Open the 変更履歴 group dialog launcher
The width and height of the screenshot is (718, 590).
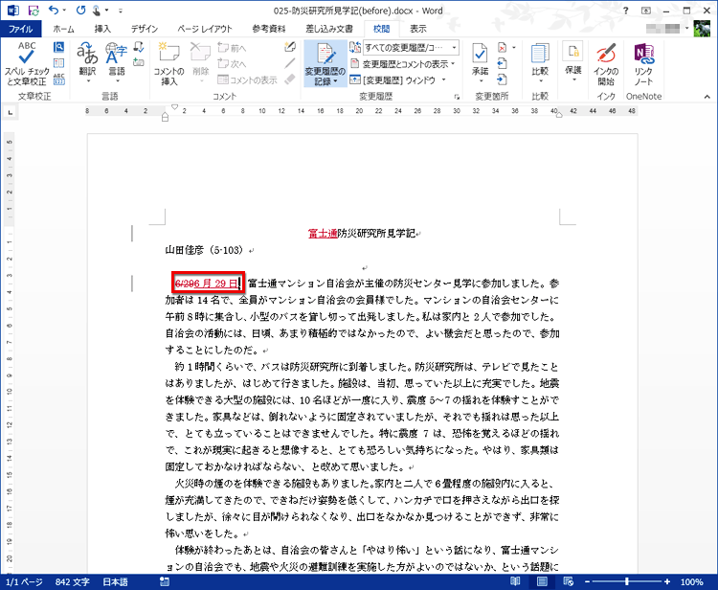[x=457, y=97]
